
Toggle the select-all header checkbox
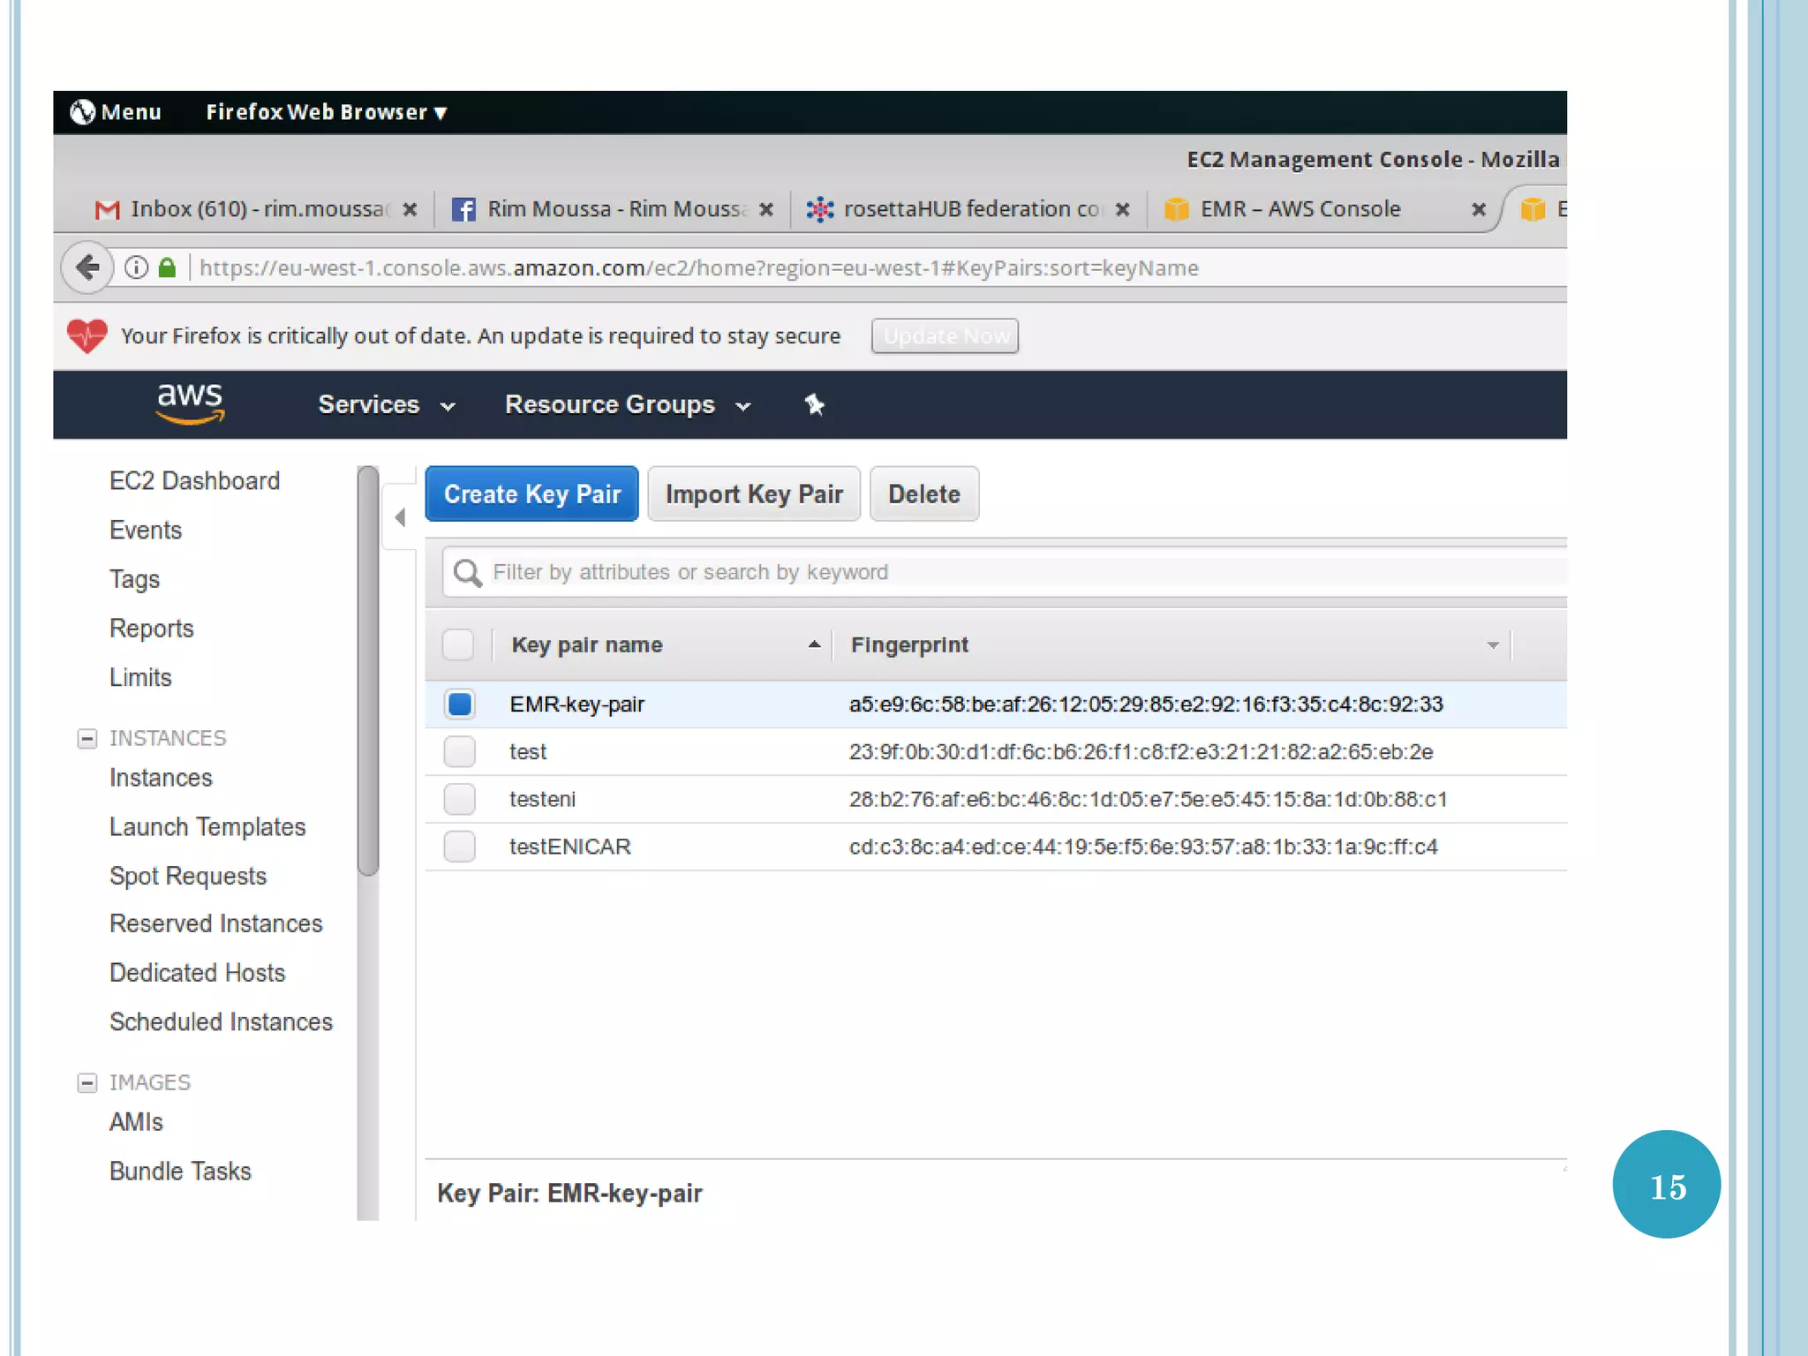coord(458,645)
